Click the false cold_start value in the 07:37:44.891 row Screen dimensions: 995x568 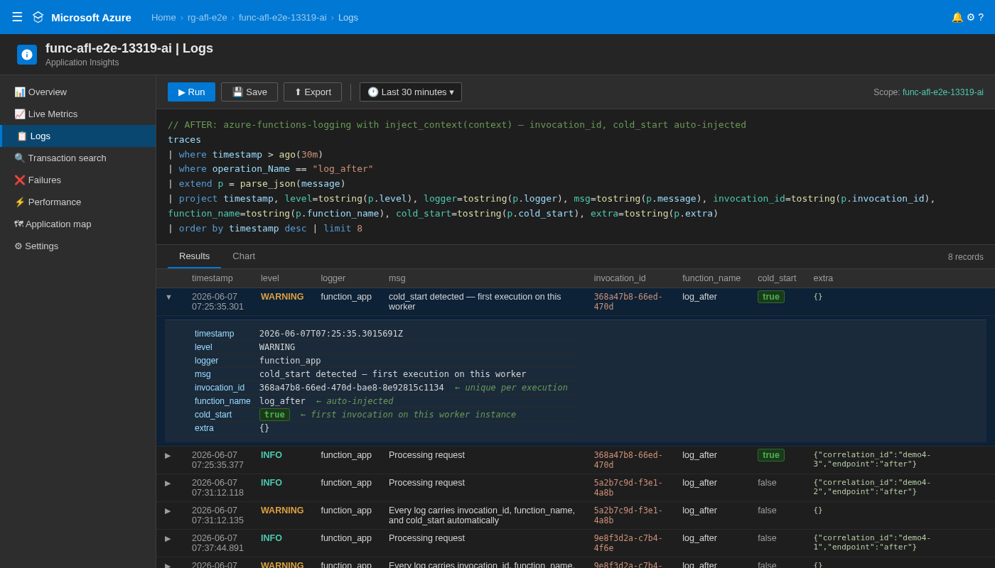(x=767, y=538)
